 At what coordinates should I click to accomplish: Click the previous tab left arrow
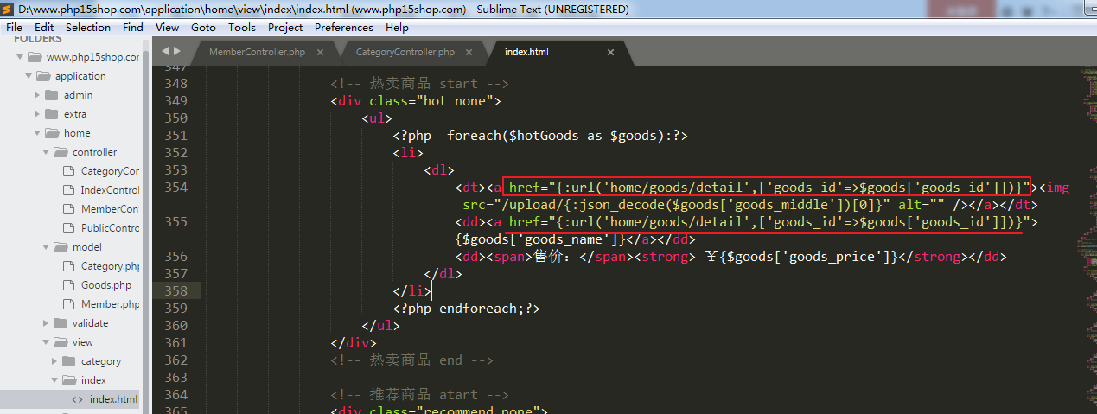tap(165, 52)
